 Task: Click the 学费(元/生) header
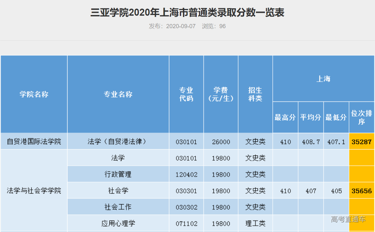221,94
